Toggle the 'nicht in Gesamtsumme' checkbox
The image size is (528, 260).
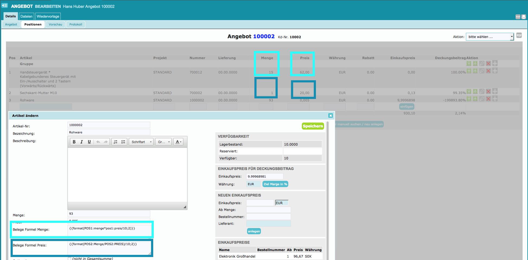coord(69,259)
